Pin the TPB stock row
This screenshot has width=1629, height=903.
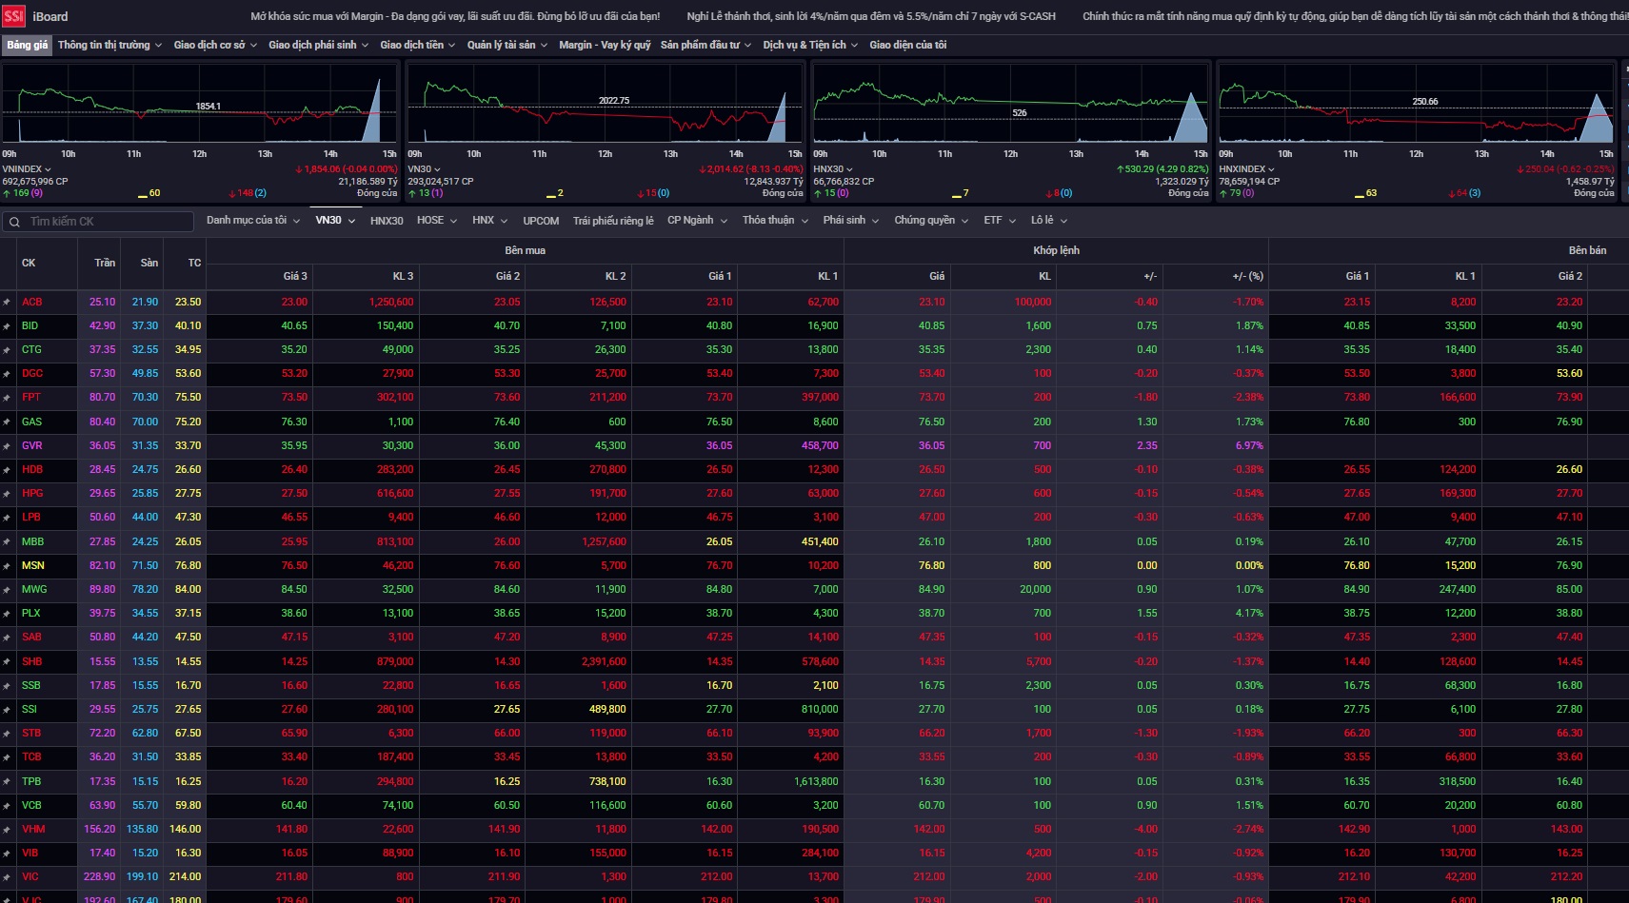[7, 782]
